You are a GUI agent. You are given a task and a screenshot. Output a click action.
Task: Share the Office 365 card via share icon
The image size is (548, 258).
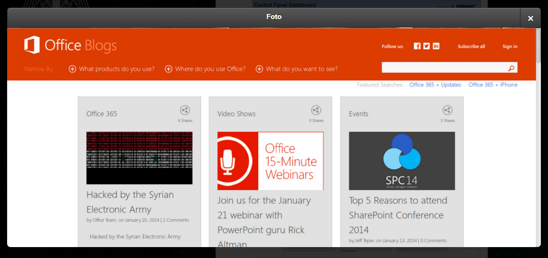click(185, 111)
